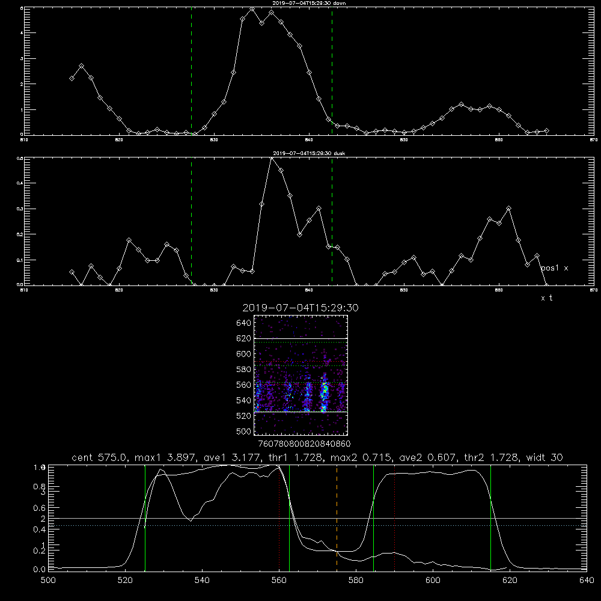The image size is (601, 601).
Task: Click the red dotted line at 590 in bottom plot
Action: click(394, 517)
